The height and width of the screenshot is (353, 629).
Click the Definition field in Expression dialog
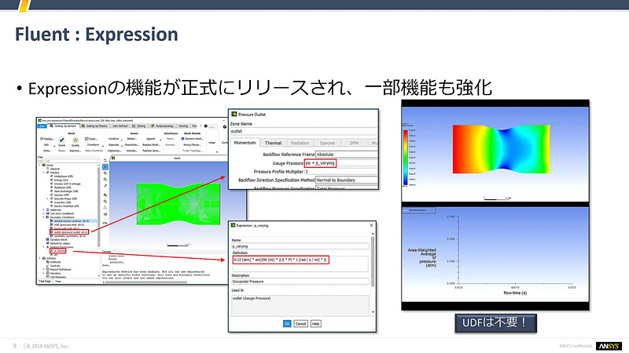[300, 264]
